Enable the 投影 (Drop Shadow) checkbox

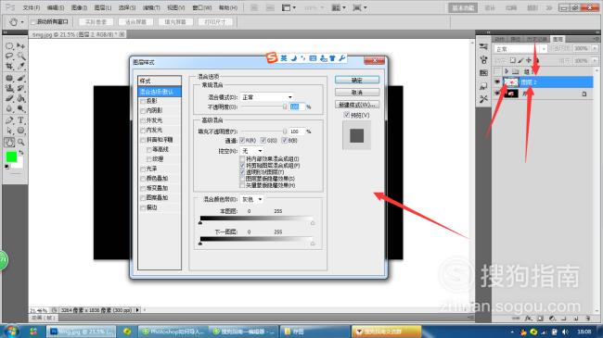coord(143,101)
